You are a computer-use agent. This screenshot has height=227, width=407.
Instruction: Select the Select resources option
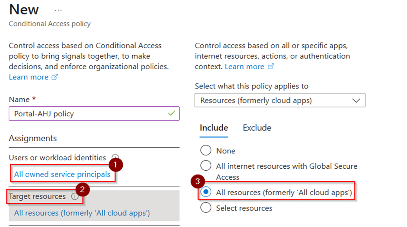point(206,208)
